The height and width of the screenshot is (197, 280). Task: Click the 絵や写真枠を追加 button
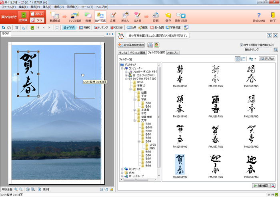132,45
